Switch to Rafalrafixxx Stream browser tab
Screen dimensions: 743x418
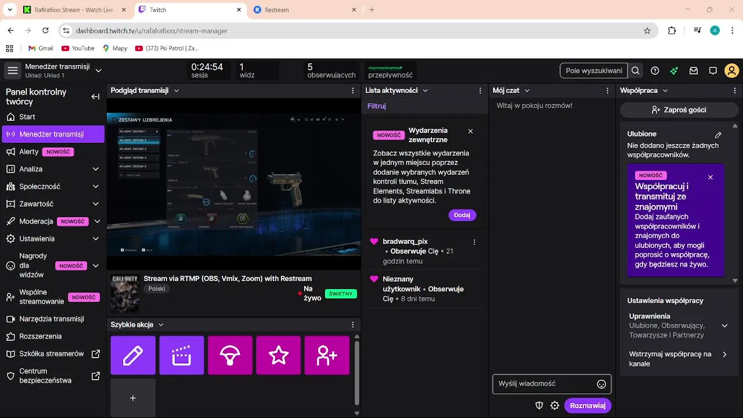pyautogui.click(x=75, y=10)
